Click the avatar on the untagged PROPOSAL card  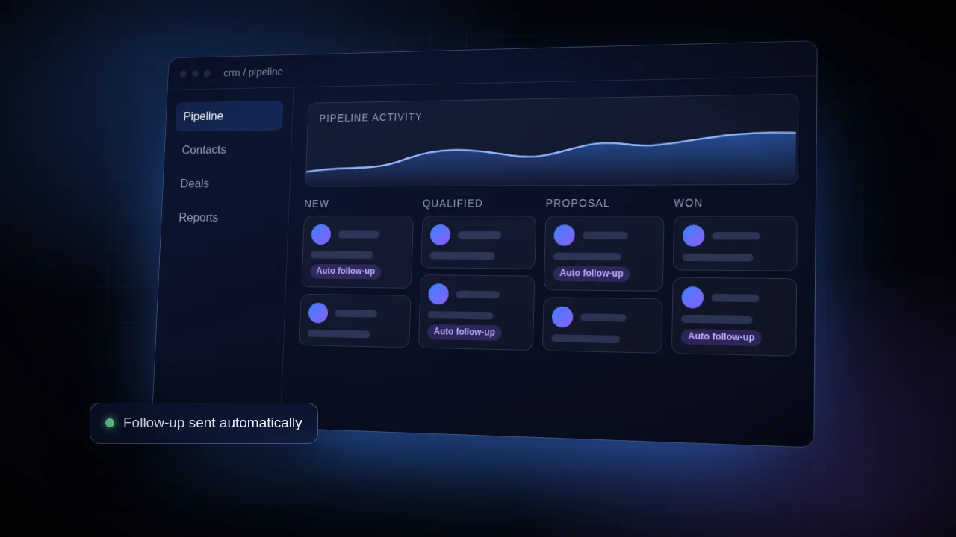(562, 317)
